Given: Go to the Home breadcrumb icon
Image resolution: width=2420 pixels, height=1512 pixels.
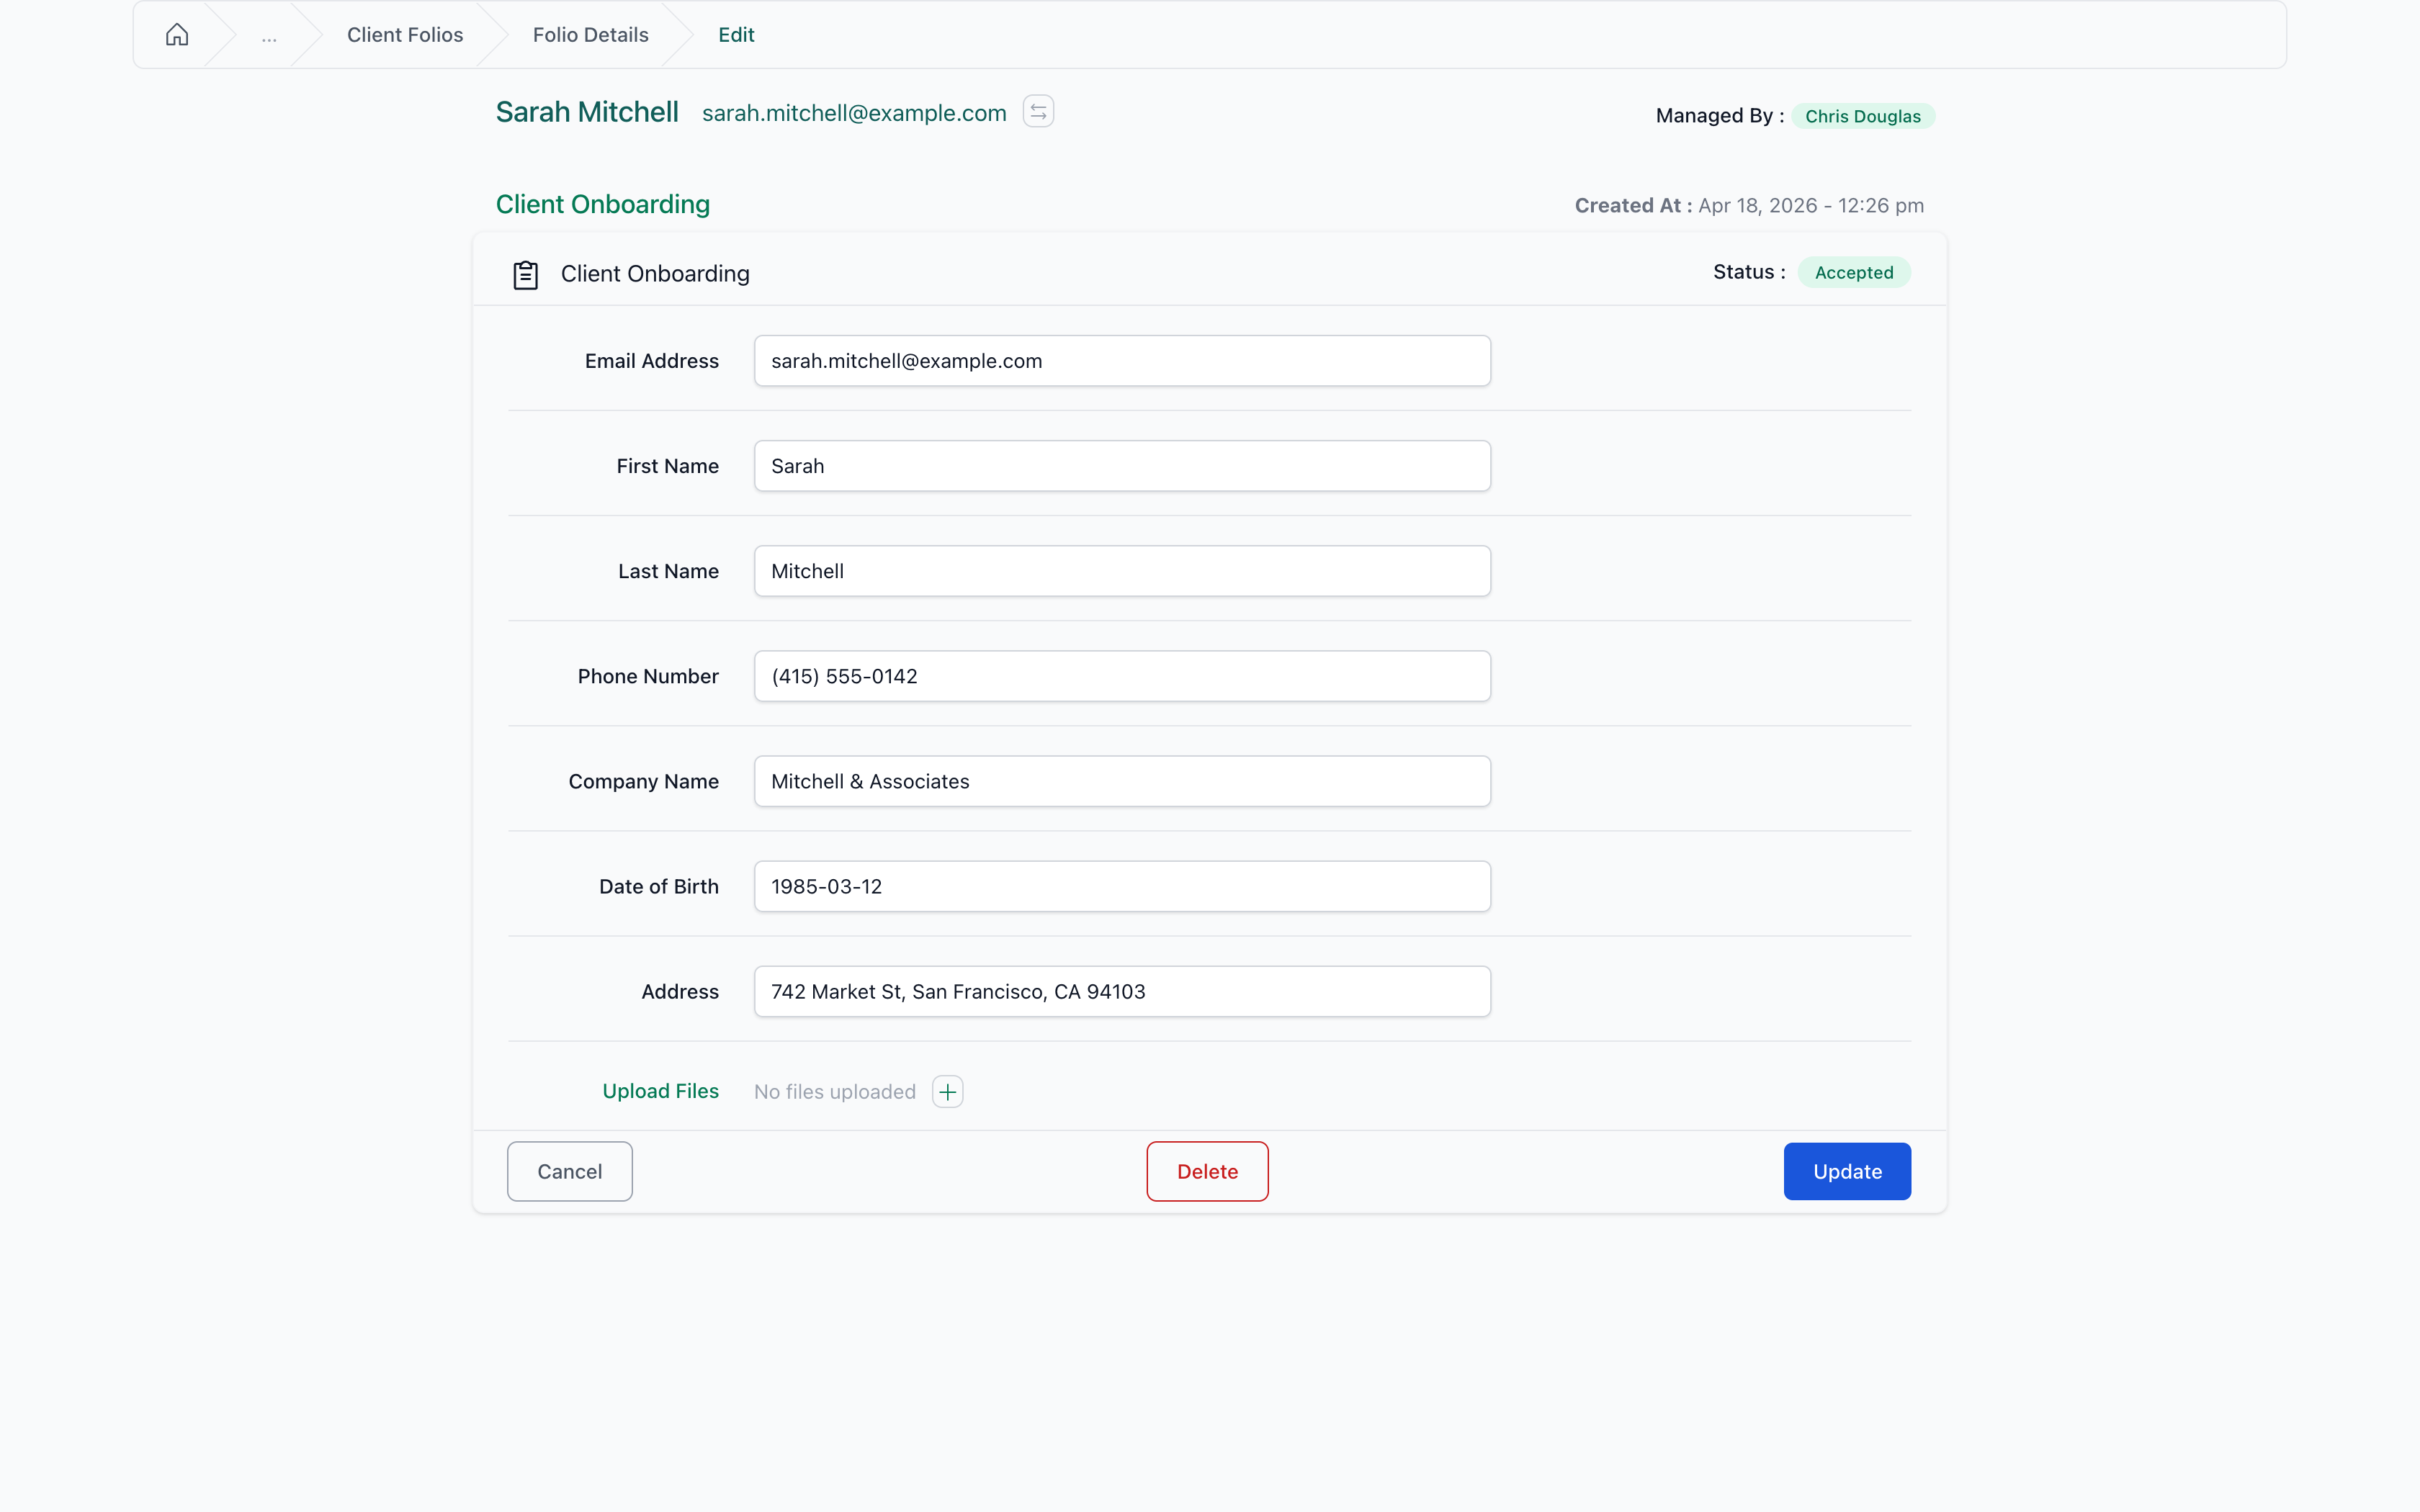Looking at the screenshot, I should [177, 35].
